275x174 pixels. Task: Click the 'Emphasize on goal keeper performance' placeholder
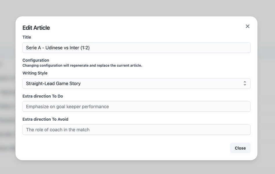[x=67, y=107]
